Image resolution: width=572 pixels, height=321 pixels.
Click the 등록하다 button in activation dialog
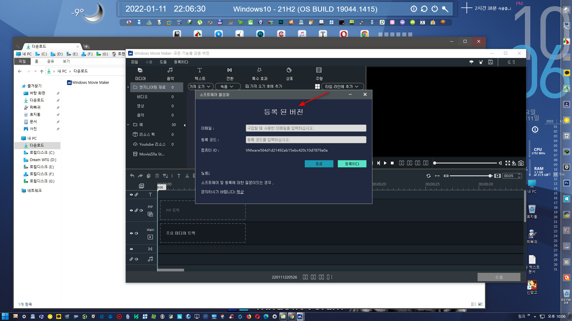click(352, 164)
